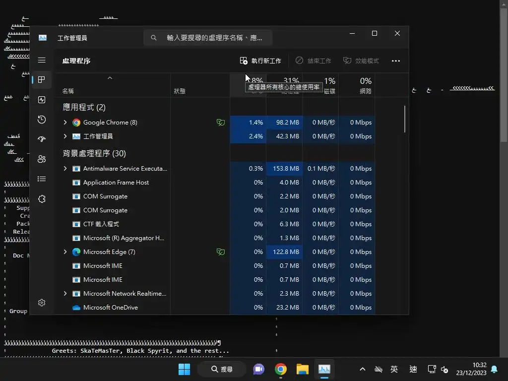
Task: Open the clock and date 10:32 flyout
Action: pos(471,369)
